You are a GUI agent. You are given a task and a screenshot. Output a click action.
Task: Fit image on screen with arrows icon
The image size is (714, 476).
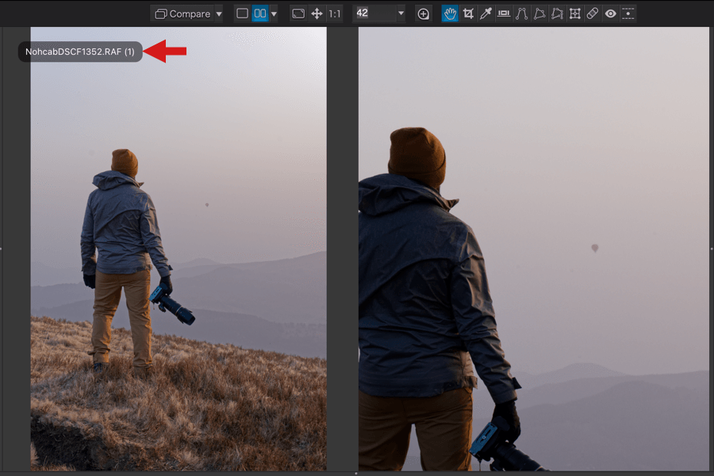(317, 13)
